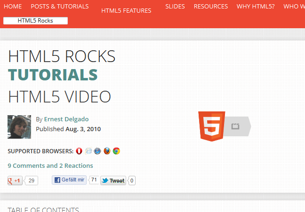
Task: Open the HTML5 Features menu item
Action: pos(126,10)
